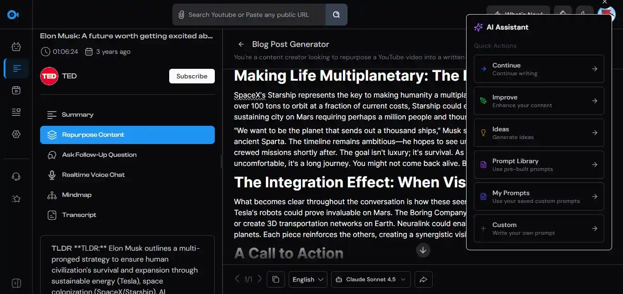The image size is (623, 294).
Task: Share the blog post via arrow icon
Action: [x=423, y=279]
